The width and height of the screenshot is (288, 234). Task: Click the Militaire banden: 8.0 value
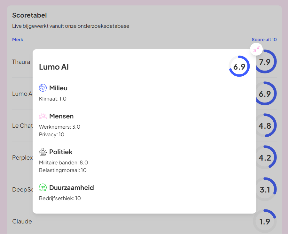click(63, 162)
